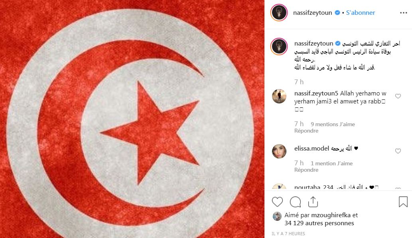The width and height of the screenshot is (412, 238).
Task: Reply to elissa.model comment via Répondre
Action: pos(306,170)
